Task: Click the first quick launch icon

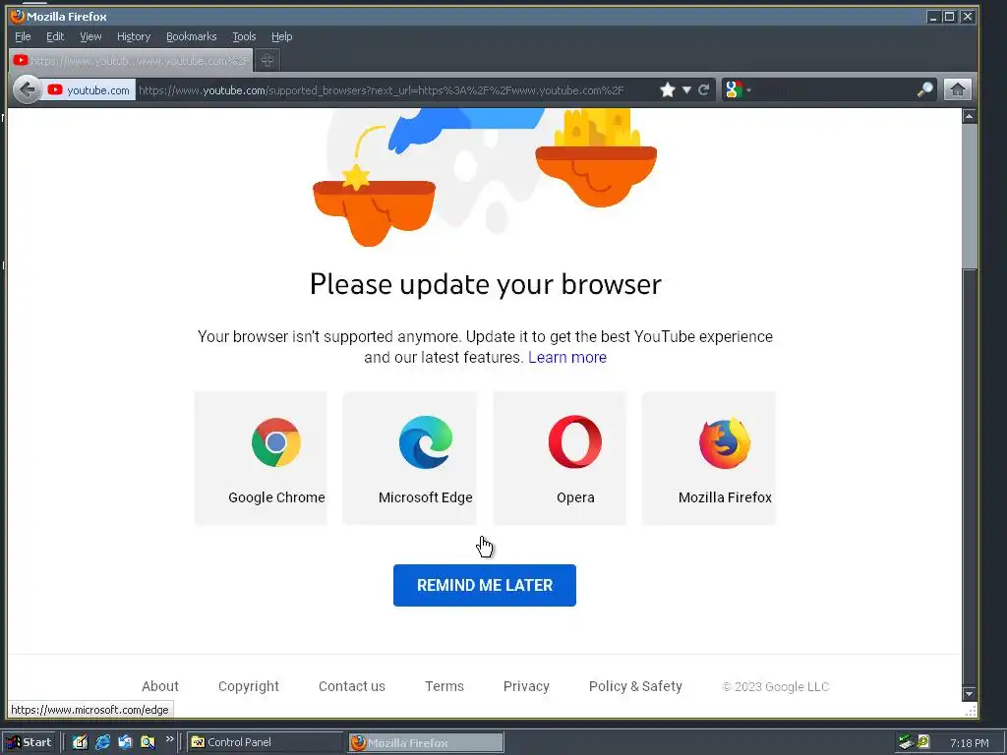Action: pyautogui.click(x=80, y=742)
